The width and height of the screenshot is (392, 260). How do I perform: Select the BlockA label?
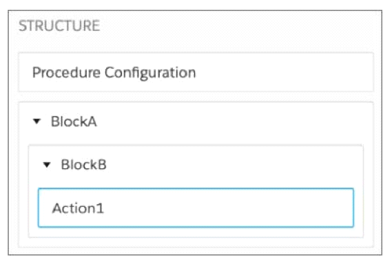tap(74, 121)
